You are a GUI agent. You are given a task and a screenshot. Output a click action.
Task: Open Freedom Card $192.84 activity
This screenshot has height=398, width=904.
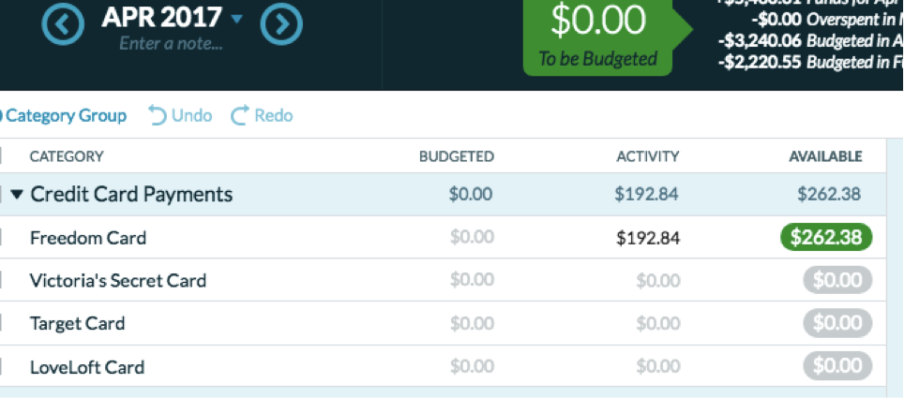[648, 237]
